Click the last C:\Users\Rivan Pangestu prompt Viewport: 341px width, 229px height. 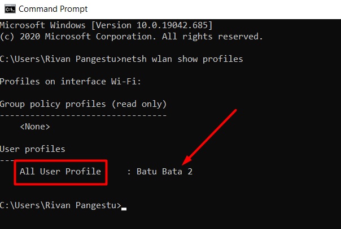click(x=60, y=205)
